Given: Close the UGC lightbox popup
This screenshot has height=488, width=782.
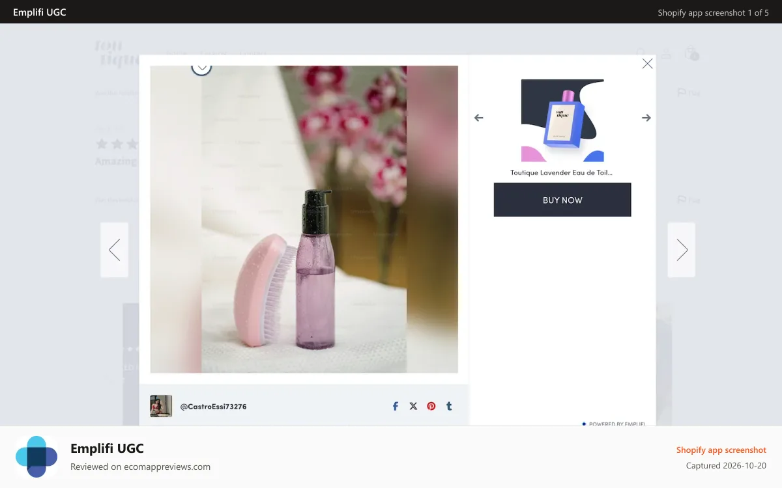Looking at the screenshot, I should (647, 63).
